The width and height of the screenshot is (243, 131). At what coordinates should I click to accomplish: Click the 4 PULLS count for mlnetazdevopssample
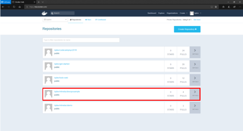183,94
